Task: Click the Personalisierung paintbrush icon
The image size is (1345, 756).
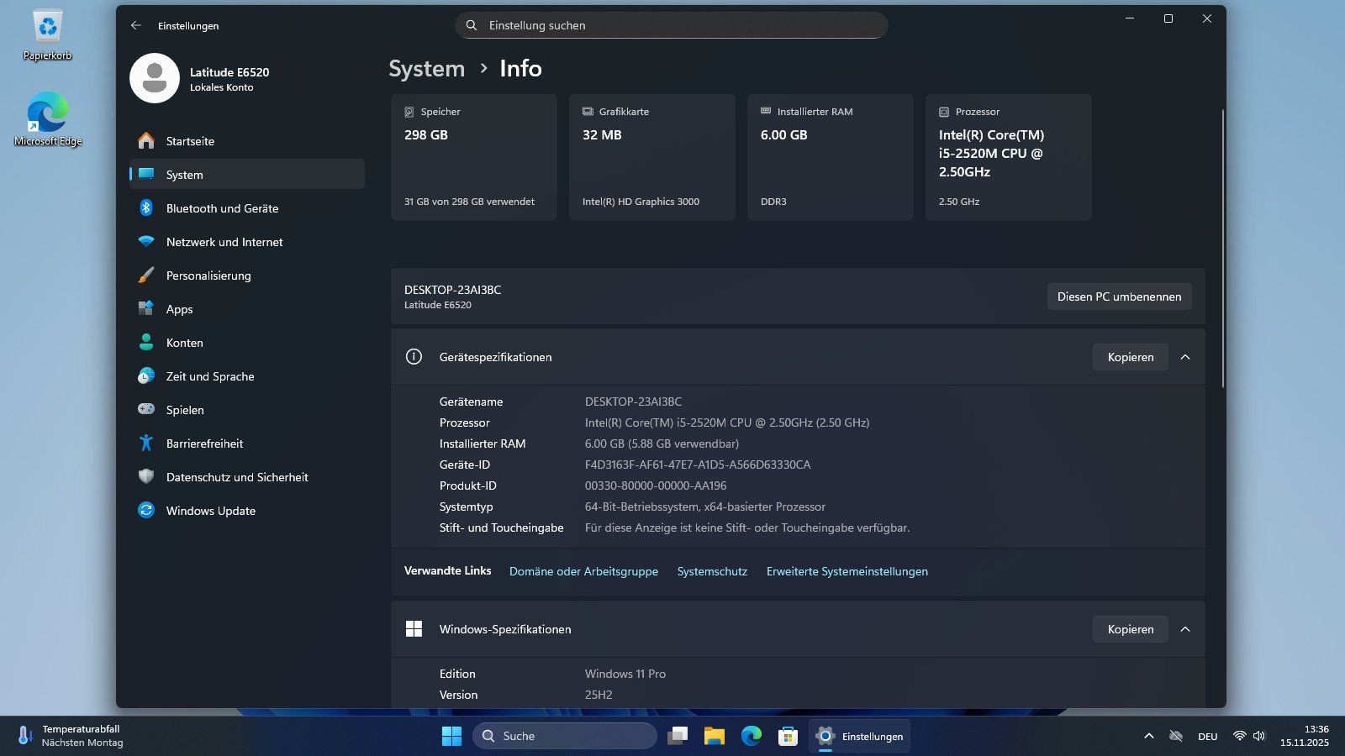Action: [146, 275]
